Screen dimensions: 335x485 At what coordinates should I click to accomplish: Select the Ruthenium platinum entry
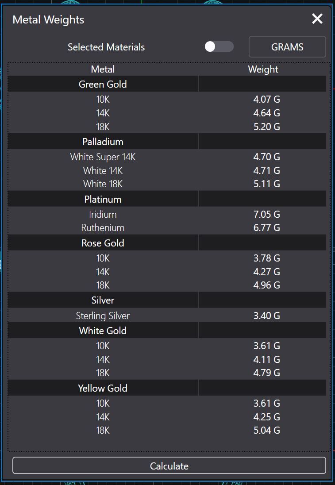[x=103, y=228]
